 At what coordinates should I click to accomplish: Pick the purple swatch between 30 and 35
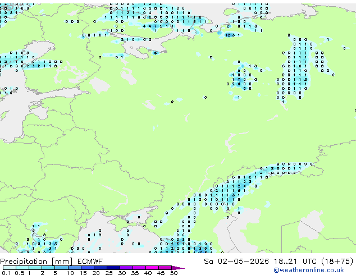(126, 268)
